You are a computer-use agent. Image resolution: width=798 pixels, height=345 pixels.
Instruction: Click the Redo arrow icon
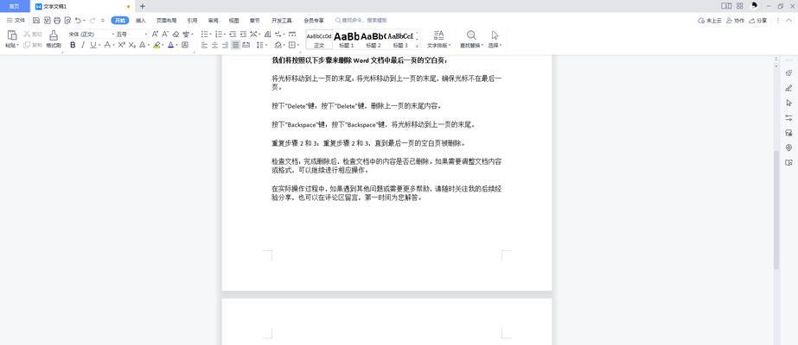(x=93, y=21)
